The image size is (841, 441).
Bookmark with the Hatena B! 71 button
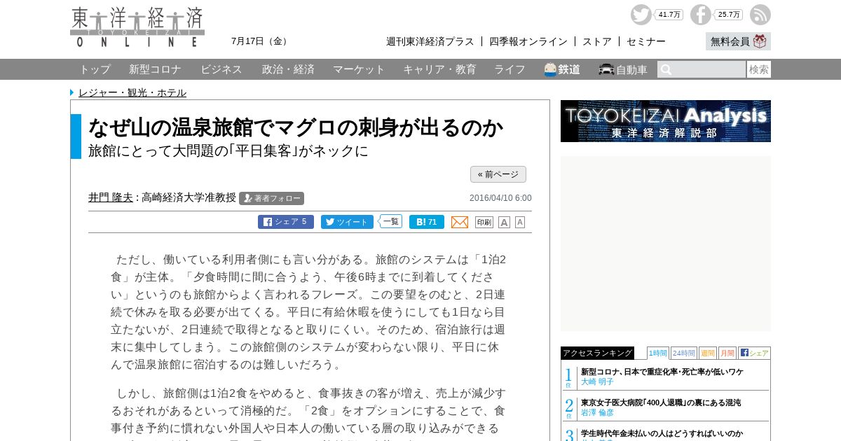point(427,222)
